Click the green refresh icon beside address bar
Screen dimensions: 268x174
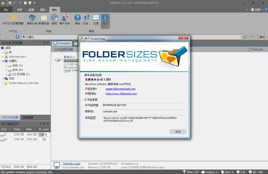(245, 37)
